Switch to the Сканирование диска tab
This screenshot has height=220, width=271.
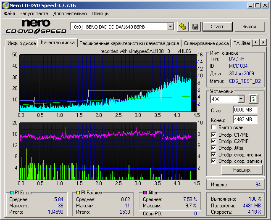point(206,43)
